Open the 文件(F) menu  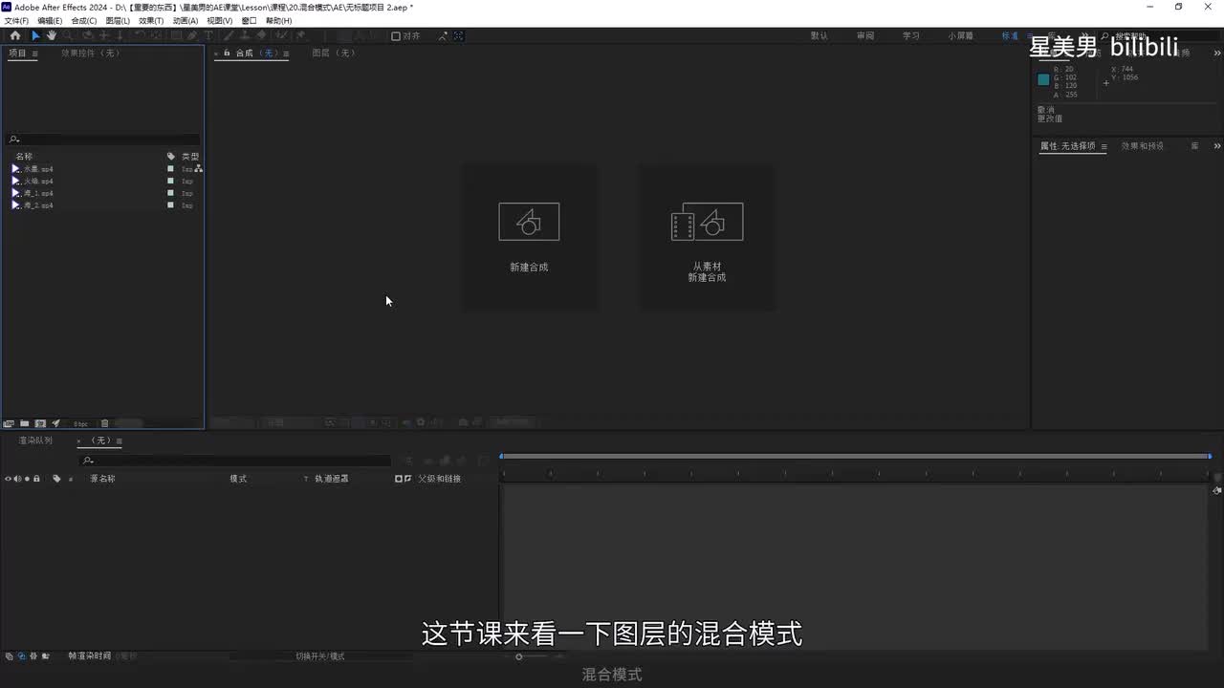click(x=16, y=20)
